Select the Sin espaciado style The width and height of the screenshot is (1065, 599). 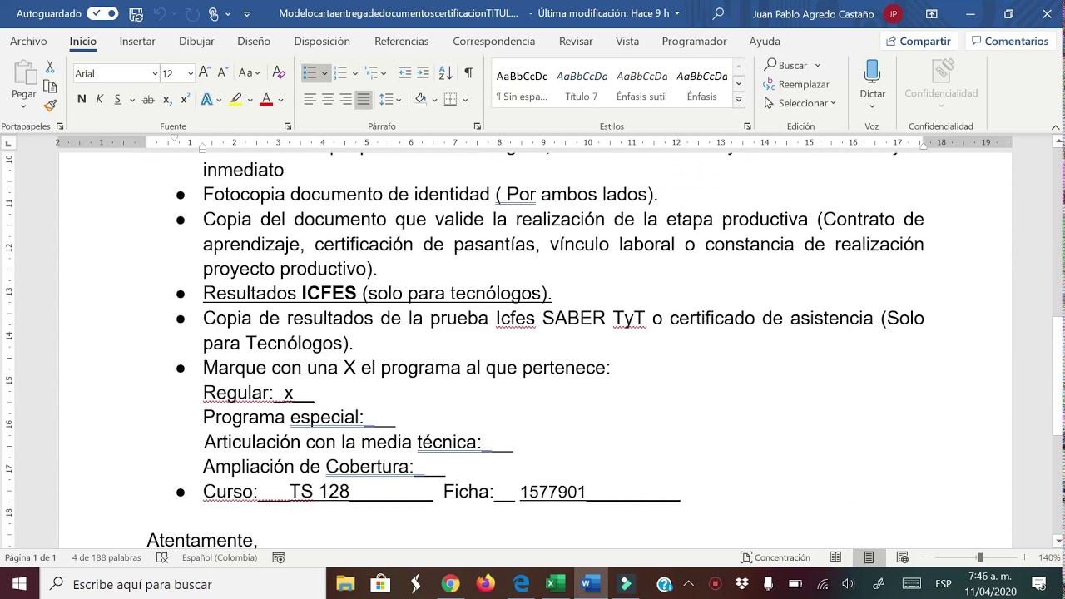522,84
